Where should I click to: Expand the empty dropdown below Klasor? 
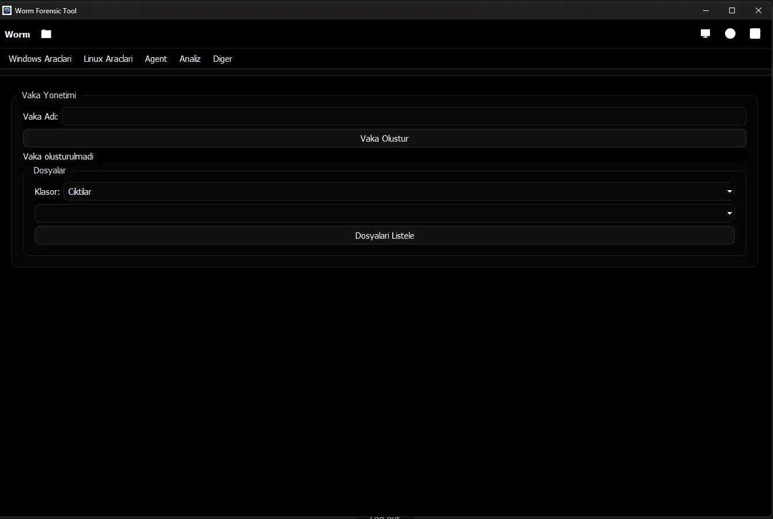(385, 213)
